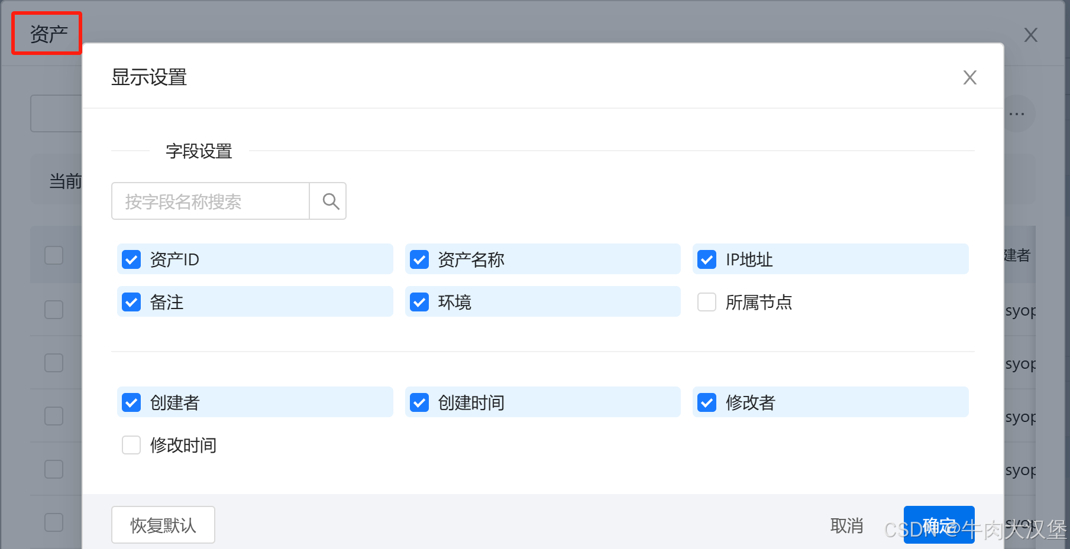Viewport: 1070px width, 549px height.
Task: Click the blue 确定 button
Action: pos(939,525)
